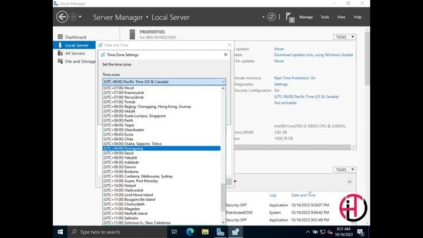Open the Help menu
This screenshot has width=423, height=238.
[358, 17]
